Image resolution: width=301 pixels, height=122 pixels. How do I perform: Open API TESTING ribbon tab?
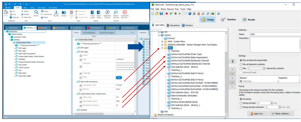click(x=53, y=8)
